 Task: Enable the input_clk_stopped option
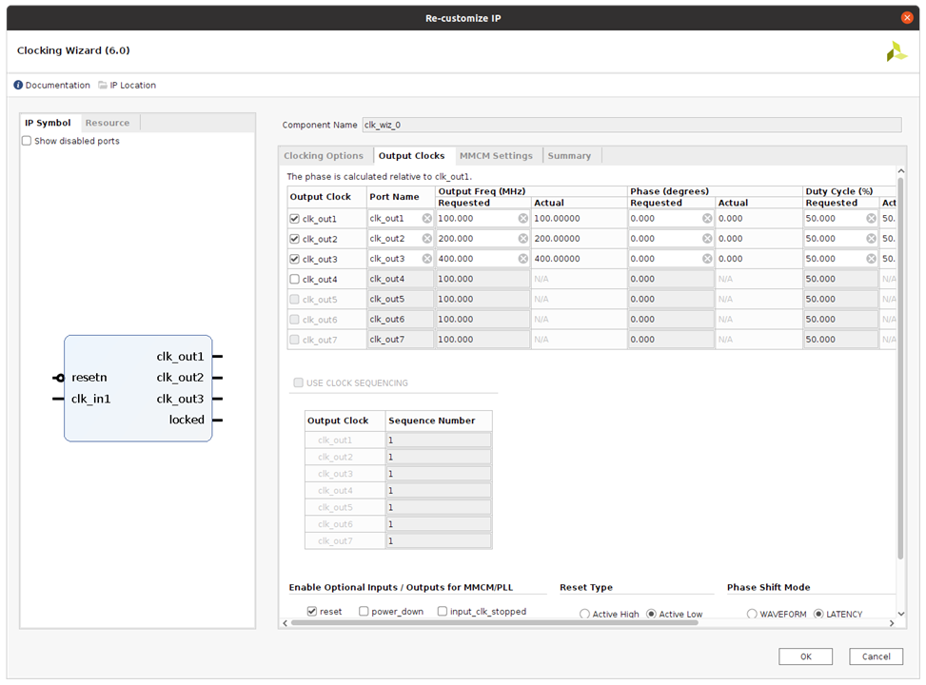pos(443,611)
